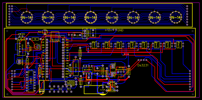Click the Arduino REF pin pad
This screenshot has height=100, width=202.
click(47, 45)
